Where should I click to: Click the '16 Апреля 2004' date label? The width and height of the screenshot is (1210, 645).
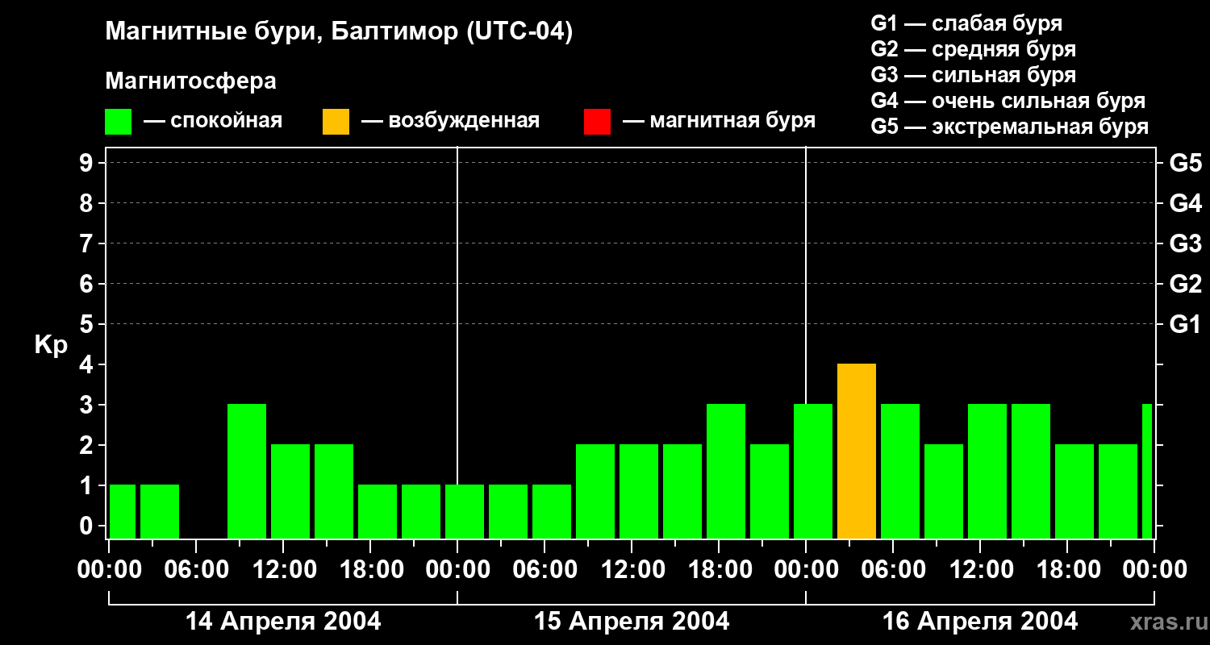[x=980, y=622]
